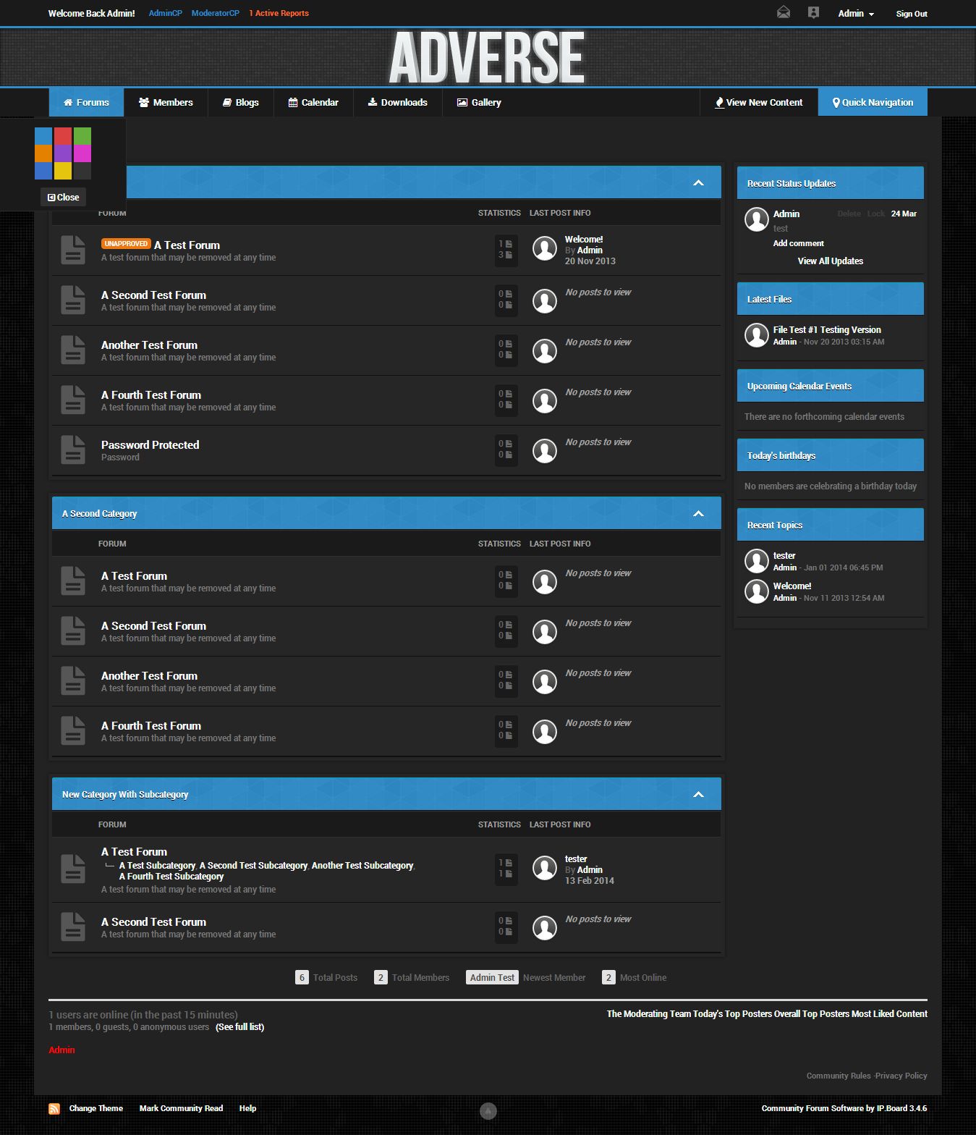The height and width of the screenshot is (1135, 976).
Task: Open the Gallery tab
Action: tap(479, 102)
